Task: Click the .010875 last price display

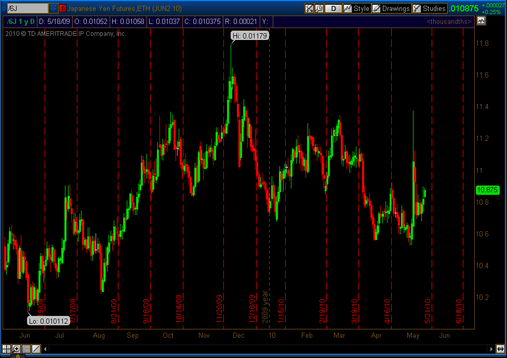Action: [x=464, y=8]
